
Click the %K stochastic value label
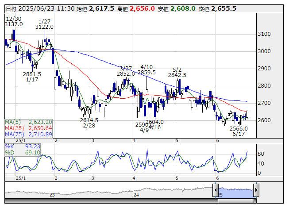point(23,146)
